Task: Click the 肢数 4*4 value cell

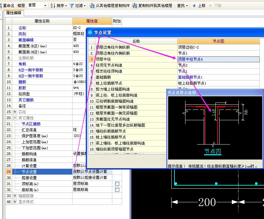Action: pyautogui.click(x=79, y=88)
